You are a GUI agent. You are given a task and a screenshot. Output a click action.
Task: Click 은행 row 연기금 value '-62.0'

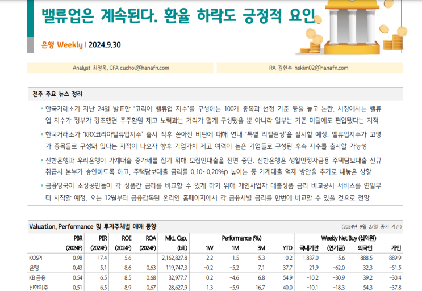(x=339, y=268)
